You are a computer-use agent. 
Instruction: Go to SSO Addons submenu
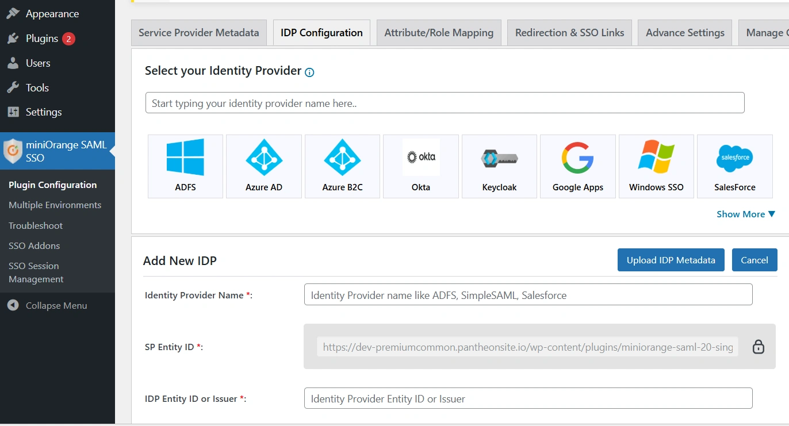(x=34, y=245)
